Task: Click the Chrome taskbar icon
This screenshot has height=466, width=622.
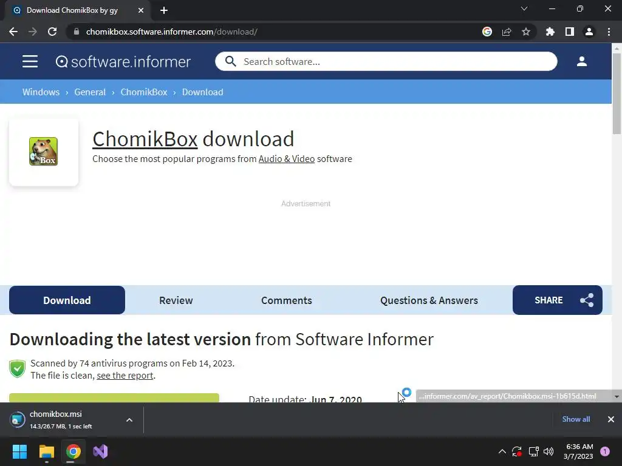Action: [x=73, y=451]
